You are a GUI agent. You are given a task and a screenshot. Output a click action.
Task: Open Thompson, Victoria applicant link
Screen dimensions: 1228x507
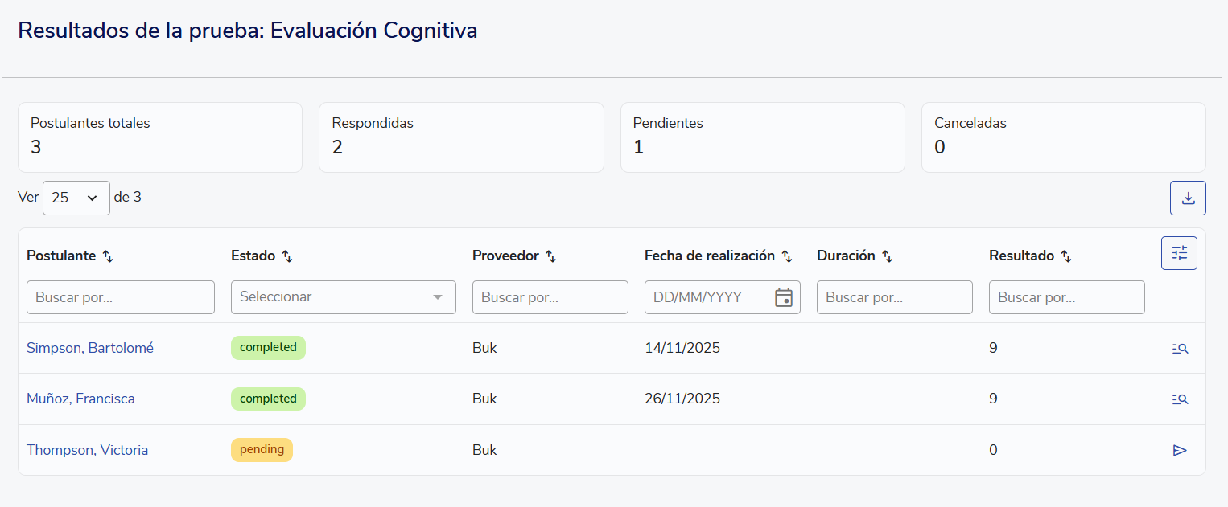(87, 450)
